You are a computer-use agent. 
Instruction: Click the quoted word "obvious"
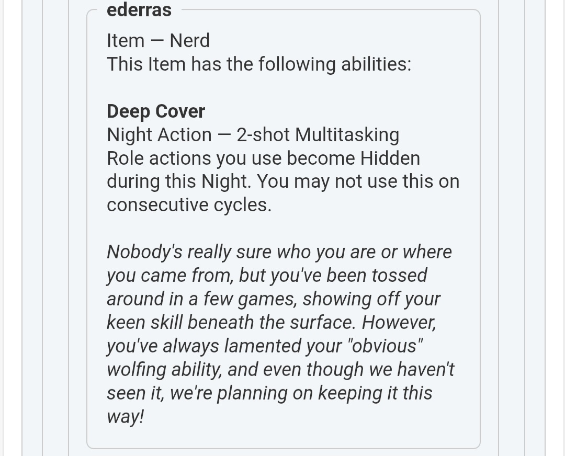click(386, 346)
